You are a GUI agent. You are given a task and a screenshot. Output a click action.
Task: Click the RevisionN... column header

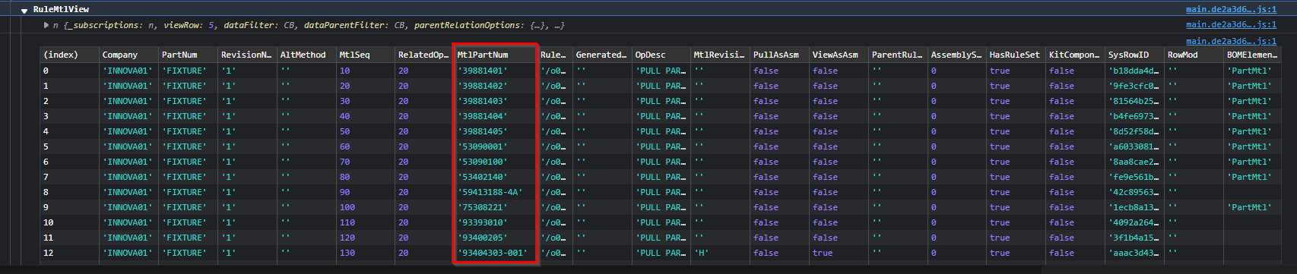pyautogui.click(x=248, y=55)
